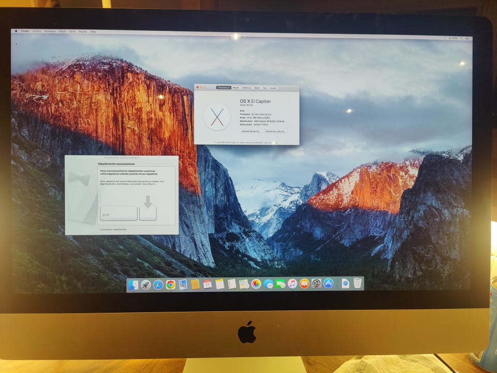Open Spotlight search in menu bar
The height and width of the screenshot is (373, 497).
pyautogui.click(x=462, y=38)
